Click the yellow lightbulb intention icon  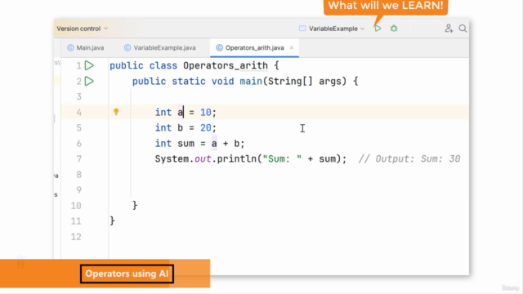(x=116, y=112)
